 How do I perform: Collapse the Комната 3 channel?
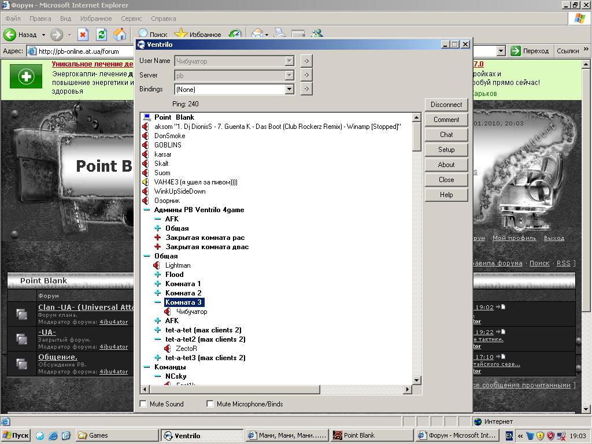pos(157,302)
